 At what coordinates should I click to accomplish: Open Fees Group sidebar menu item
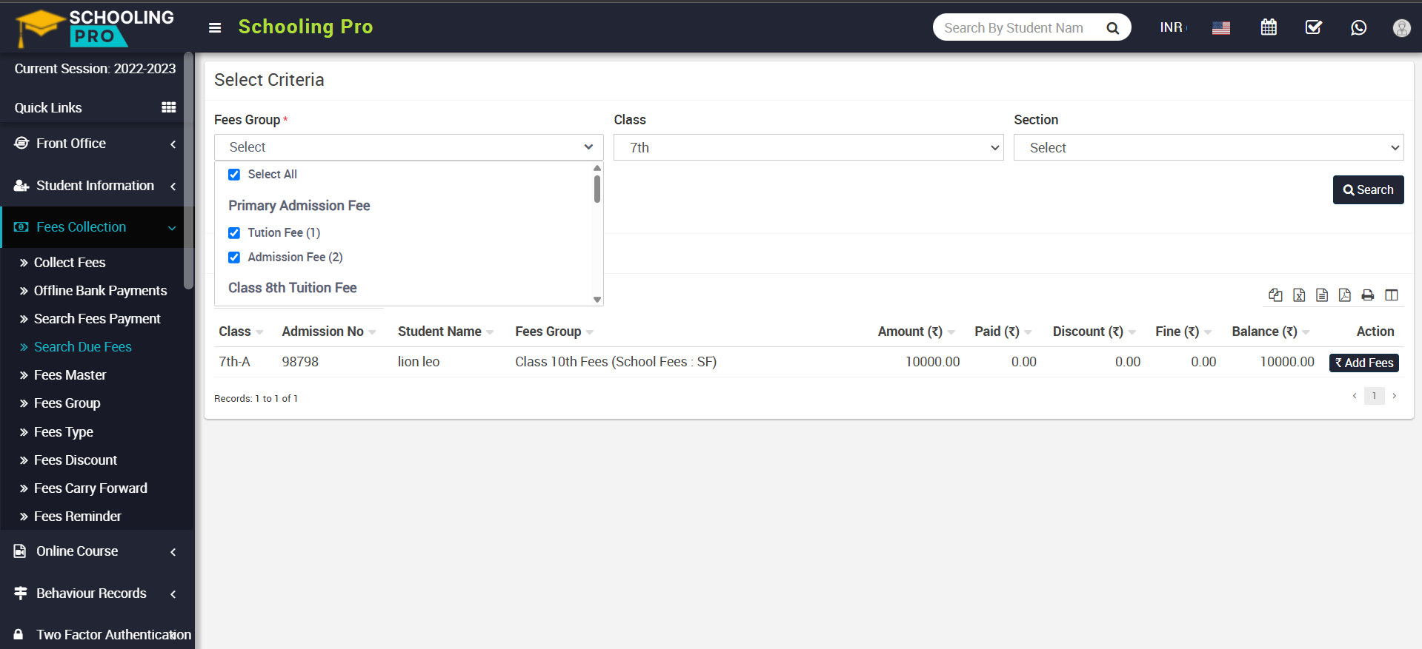67,403
